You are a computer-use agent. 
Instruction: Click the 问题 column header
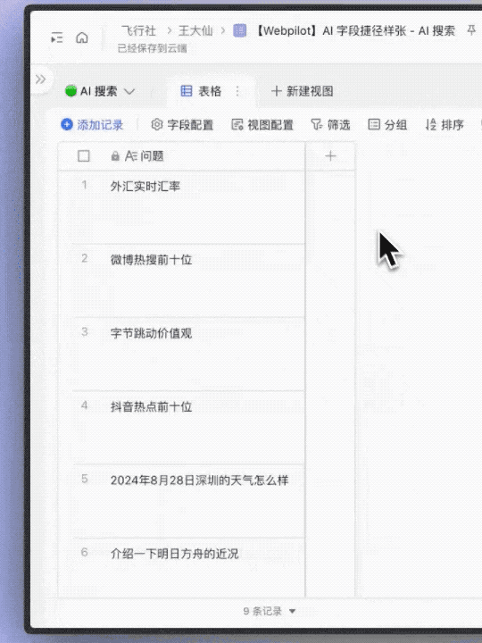(182, 156)
